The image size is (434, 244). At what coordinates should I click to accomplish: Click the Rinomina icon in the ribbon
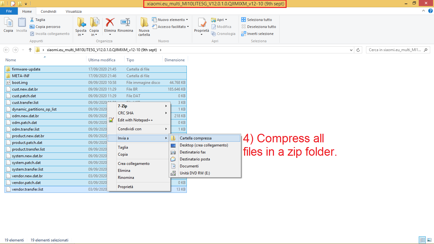(125, 23)
